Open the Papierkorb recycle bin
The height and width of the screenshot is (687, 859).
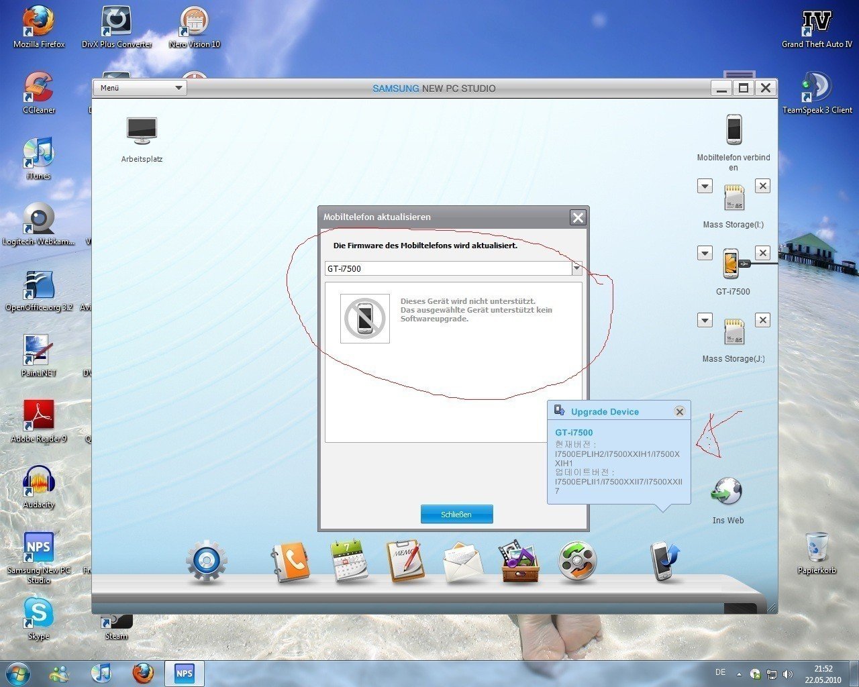tap(817, 553)
